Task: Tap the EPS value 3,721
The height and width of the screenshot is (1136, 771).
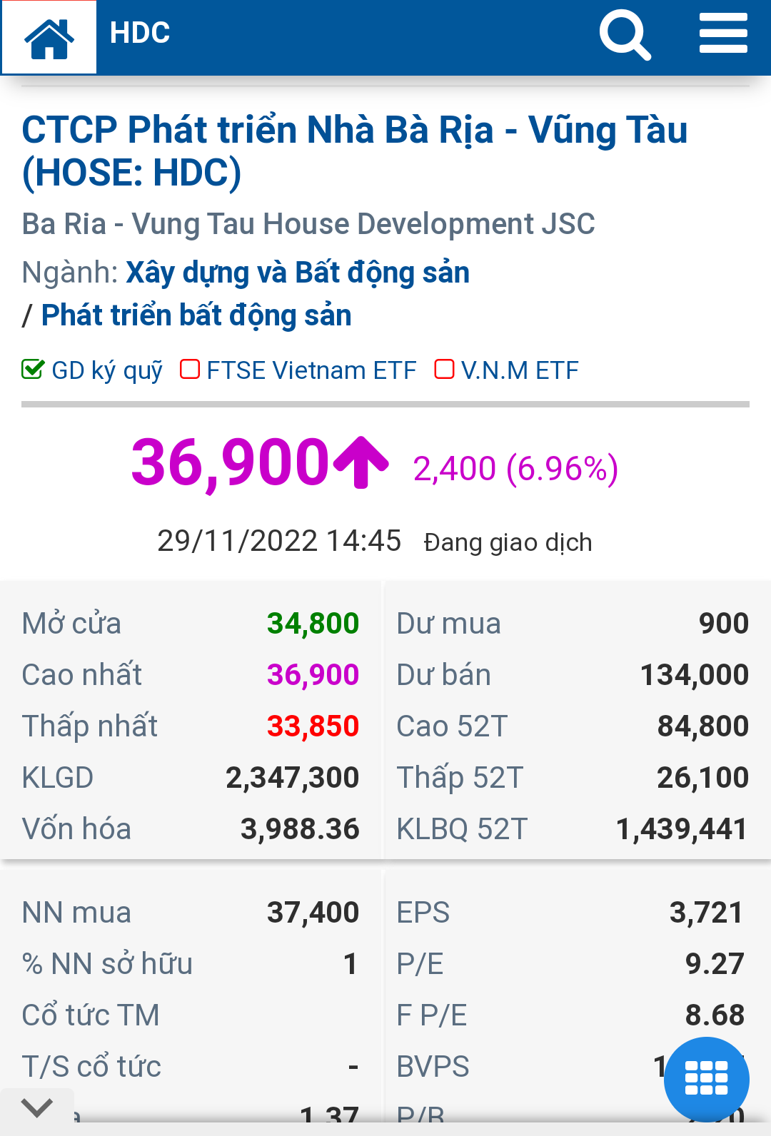Action: 706,913
